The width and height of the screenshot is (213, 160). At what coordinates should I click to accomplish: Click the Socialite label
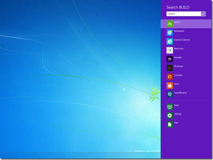tap(178, 75)
